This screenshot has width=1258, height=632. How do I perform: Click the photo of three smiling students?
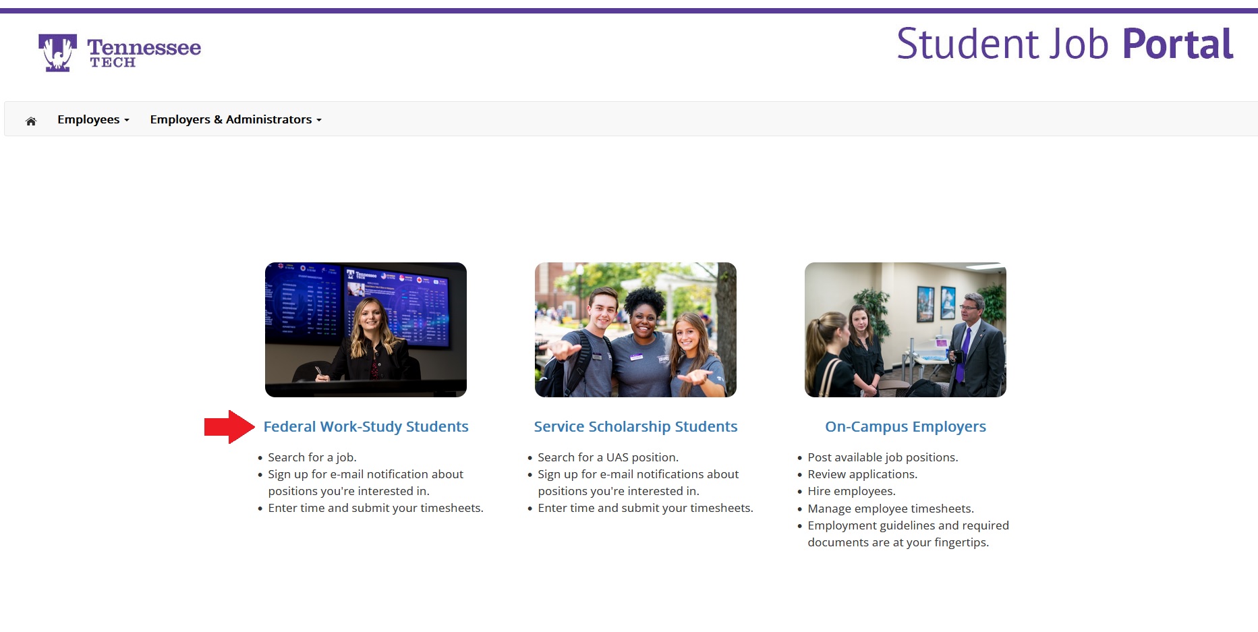pyautogui.click(x=635, y=329)
